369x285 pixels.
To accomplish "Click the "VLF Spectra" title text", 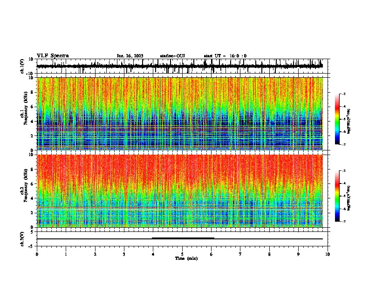I will coord(53,55).
